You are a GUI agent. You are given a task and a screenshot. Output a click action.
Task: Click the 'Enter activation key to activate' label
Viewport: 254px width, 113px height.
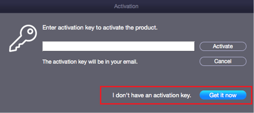[x=100, y=28]
